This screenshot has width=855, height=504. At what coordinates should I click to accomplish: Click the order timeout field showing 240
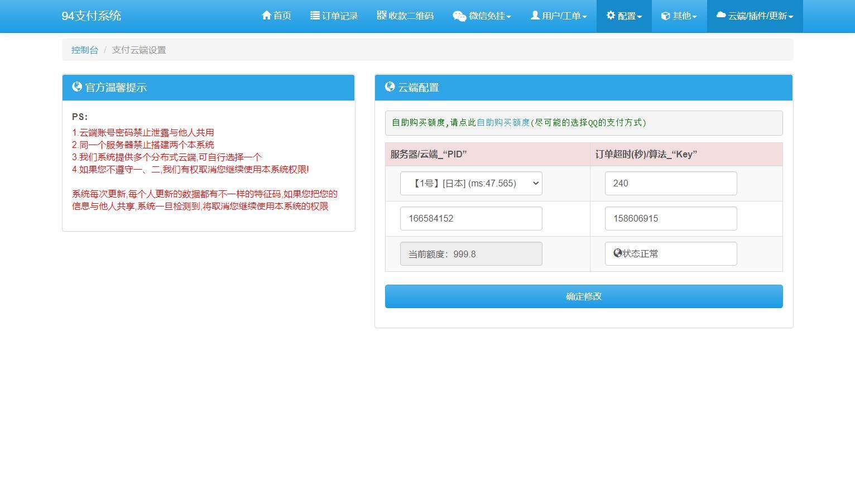(670, 183)
